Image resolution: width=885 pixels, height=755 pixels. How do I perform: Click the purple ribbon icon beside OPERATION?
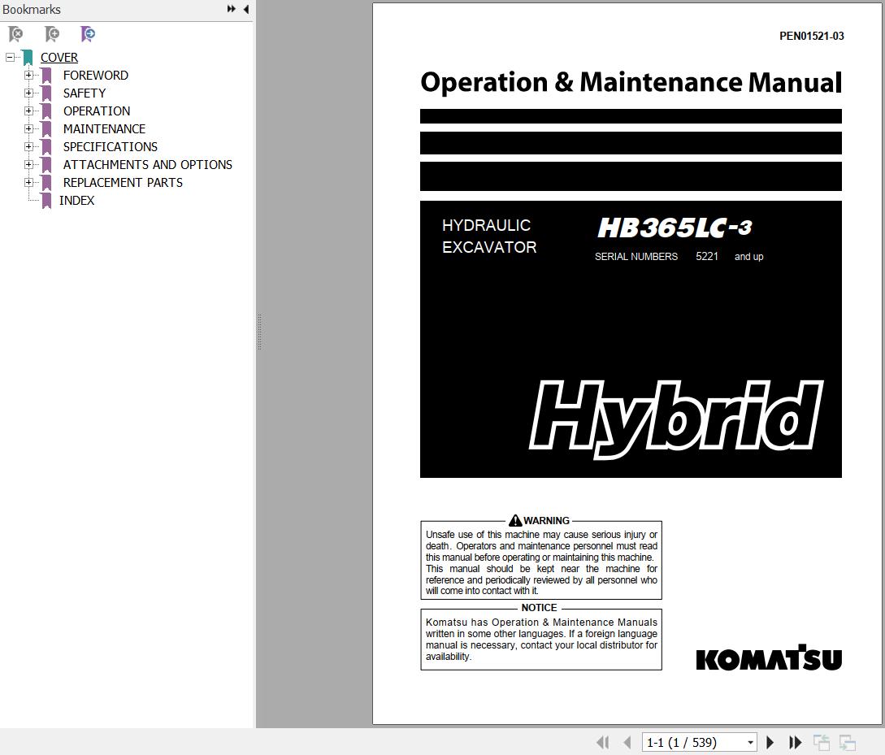click(x=46, y=111)
